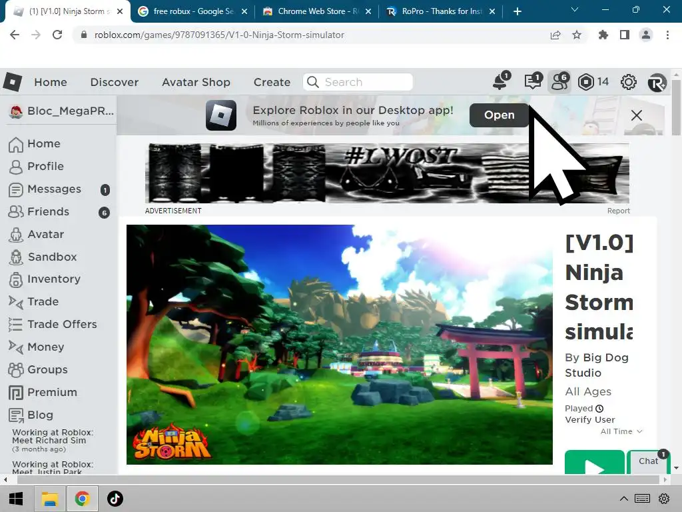
Task: Click the Roblox Desktop app logo in the banner
Action: tap(221, 115)
